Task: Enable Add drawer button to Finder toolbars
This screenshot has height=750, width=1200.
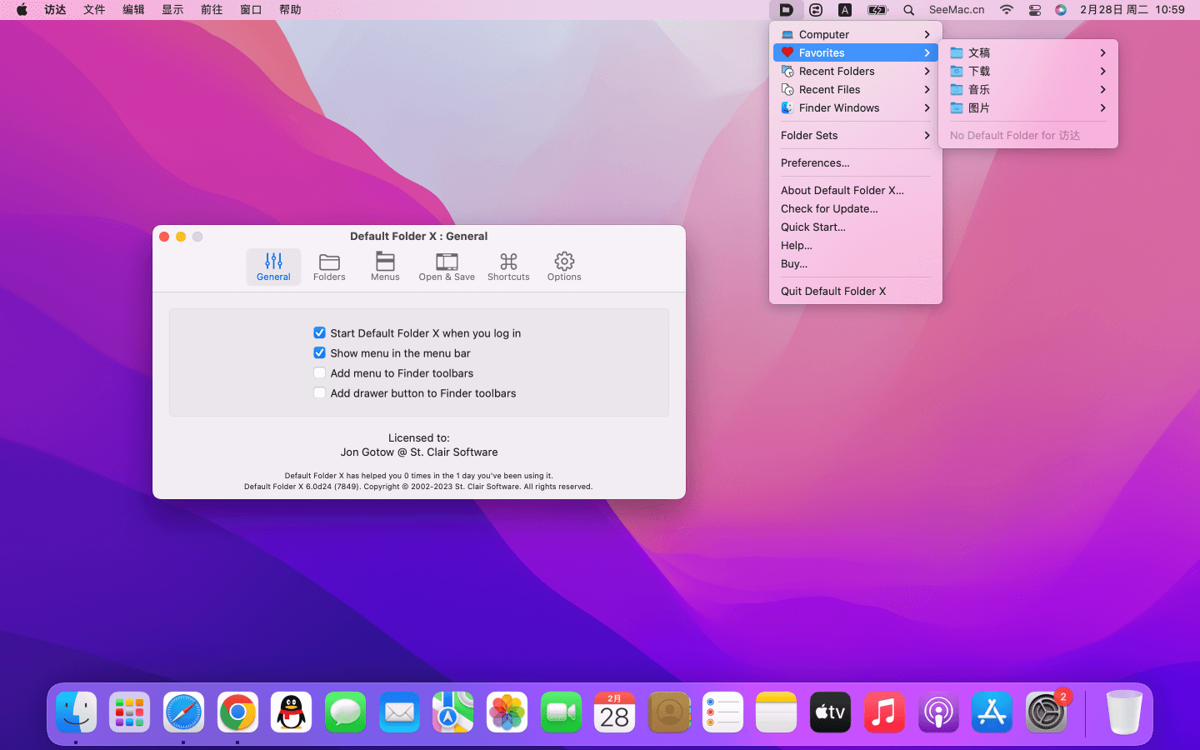Action: 319,392
